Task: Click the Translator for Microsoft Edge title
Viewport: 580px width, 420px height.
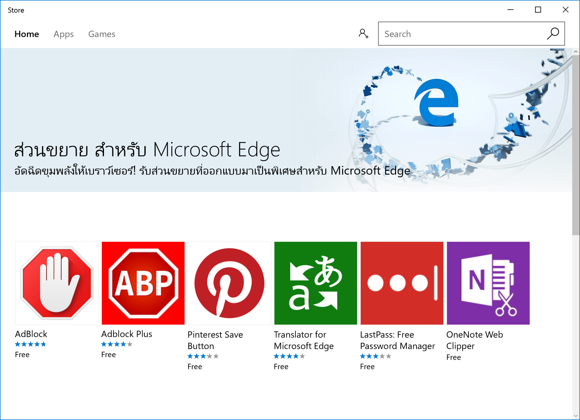Action: [303, 340]
